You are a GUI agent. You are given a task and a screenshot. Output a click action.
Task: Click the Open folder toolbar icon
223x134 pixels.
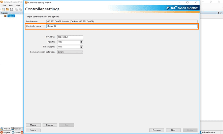pyautogui.click(x=7, y=9)
